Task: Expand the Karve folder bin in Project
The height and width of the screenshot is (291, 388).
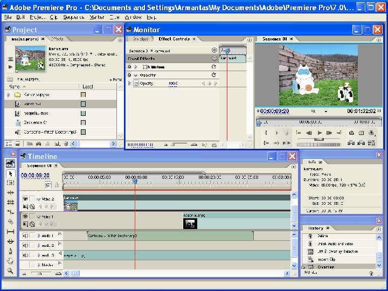Action: coord(9,95)
